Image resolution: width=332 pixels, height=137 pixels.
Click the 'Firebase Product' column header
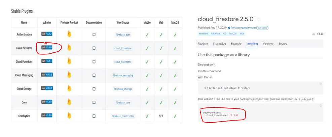[69, 22]
